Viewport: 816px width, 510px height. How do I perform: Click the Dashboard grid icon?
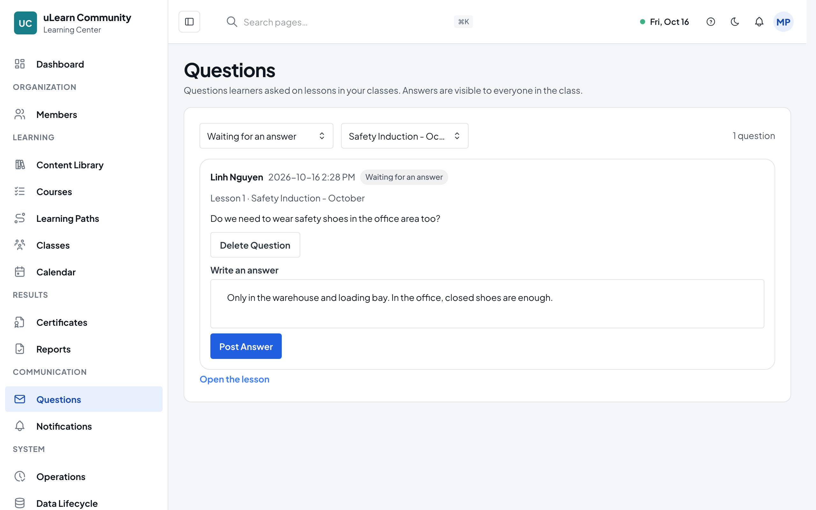tap(20, 64)
